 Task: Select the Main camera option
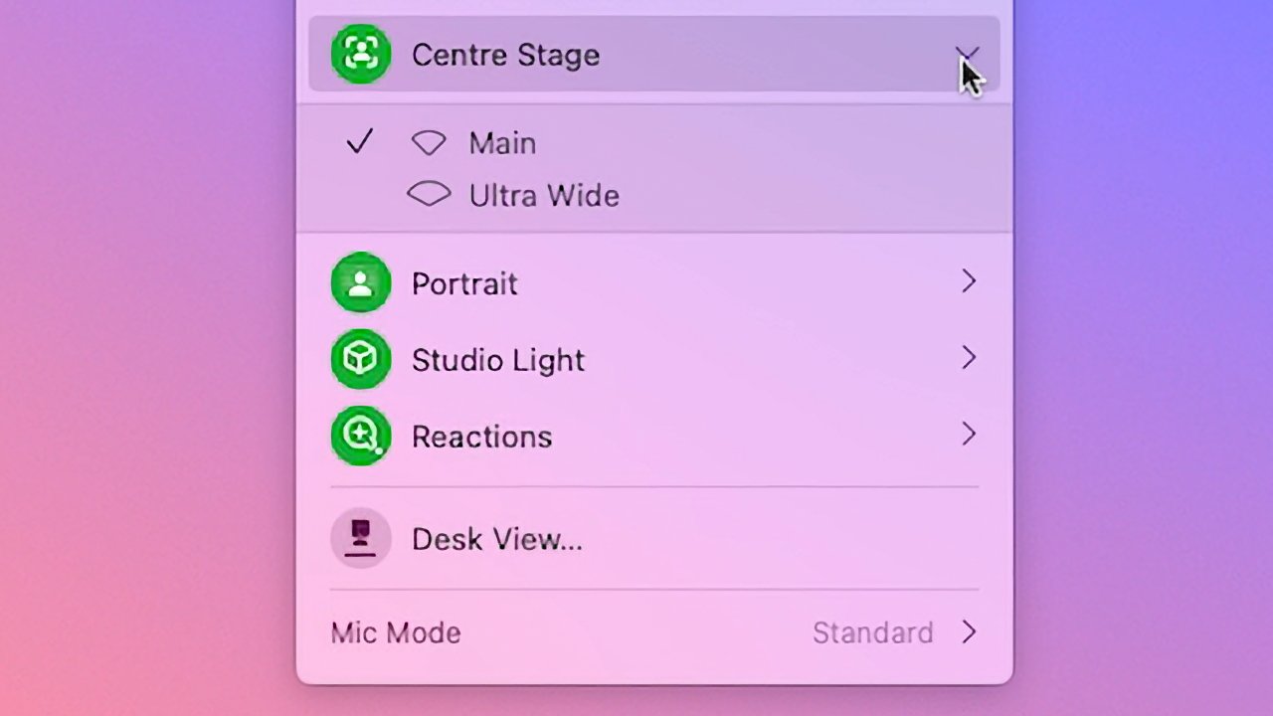point(502,143)
